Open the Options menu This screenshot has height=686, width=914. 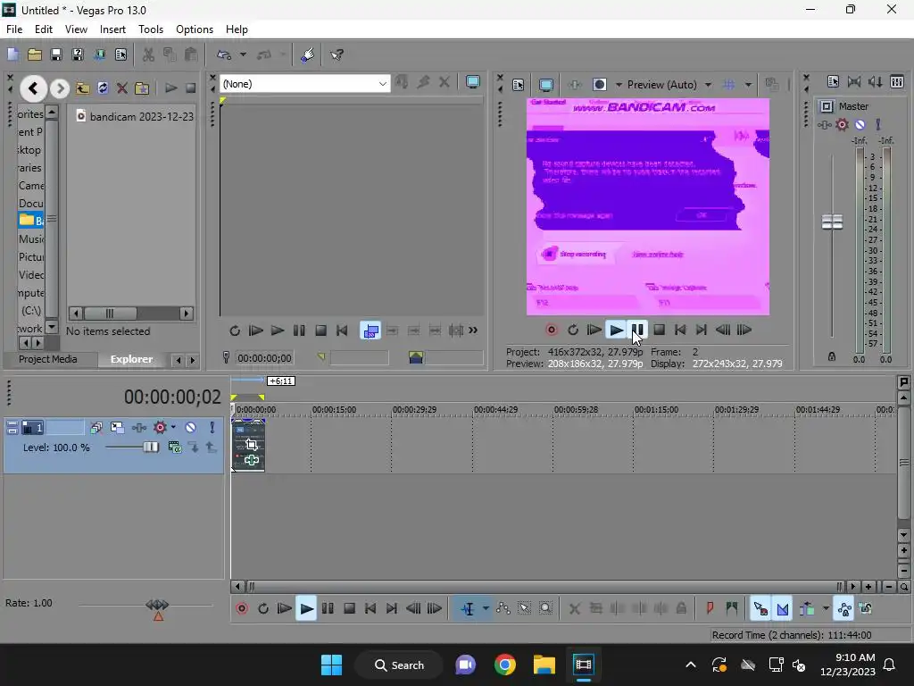[x=195, y=29]
